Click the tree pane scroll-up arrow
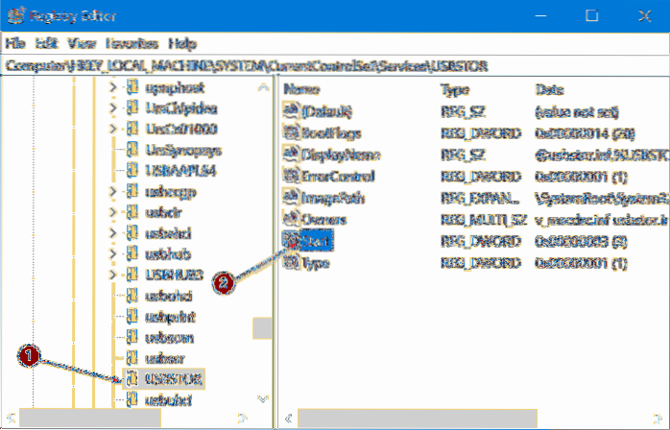This screenshot has width=670, height=430. (263, 88)
